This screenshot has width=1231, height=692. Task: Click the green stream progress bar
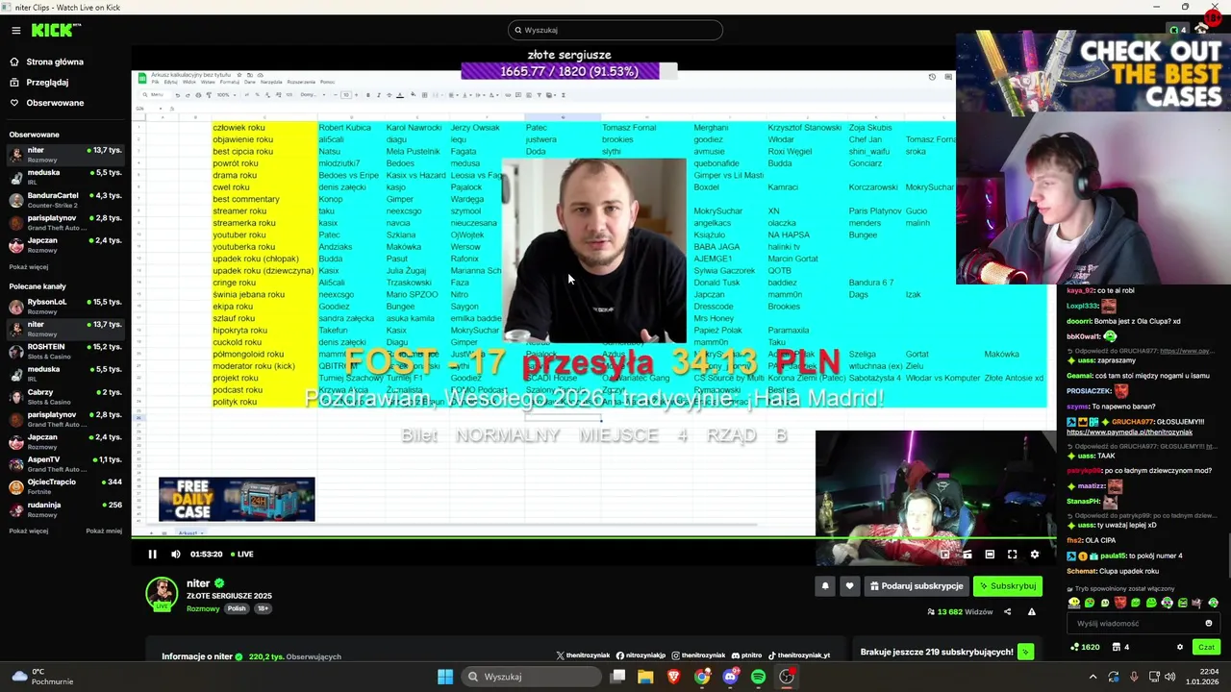click(593, 539)
